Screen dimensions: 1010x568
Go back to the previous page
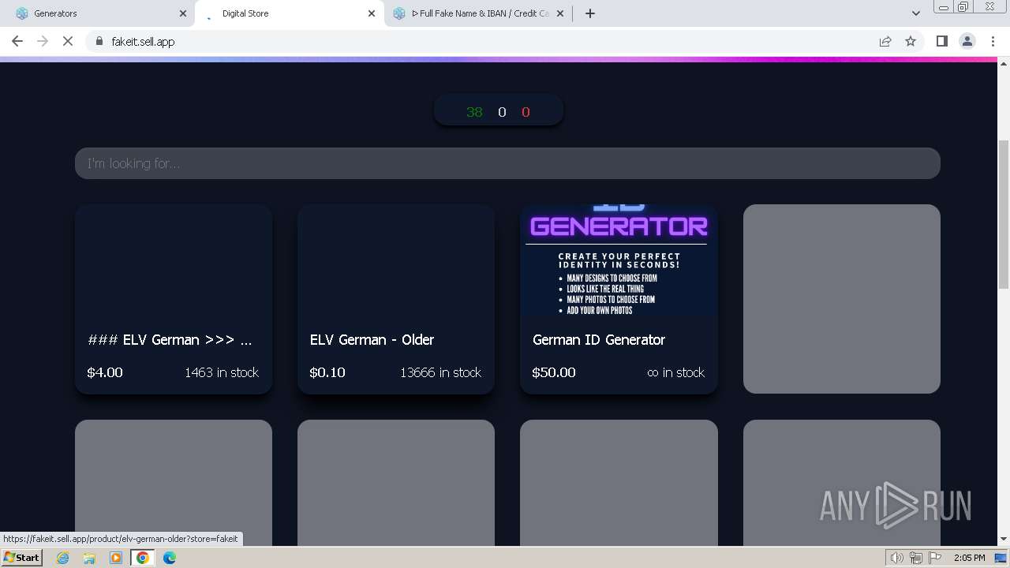17,41
